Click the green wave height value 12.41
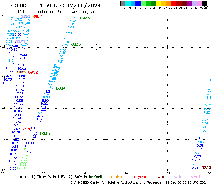Image resolution: width=211 pixels, height=185 pixels. 27,149
